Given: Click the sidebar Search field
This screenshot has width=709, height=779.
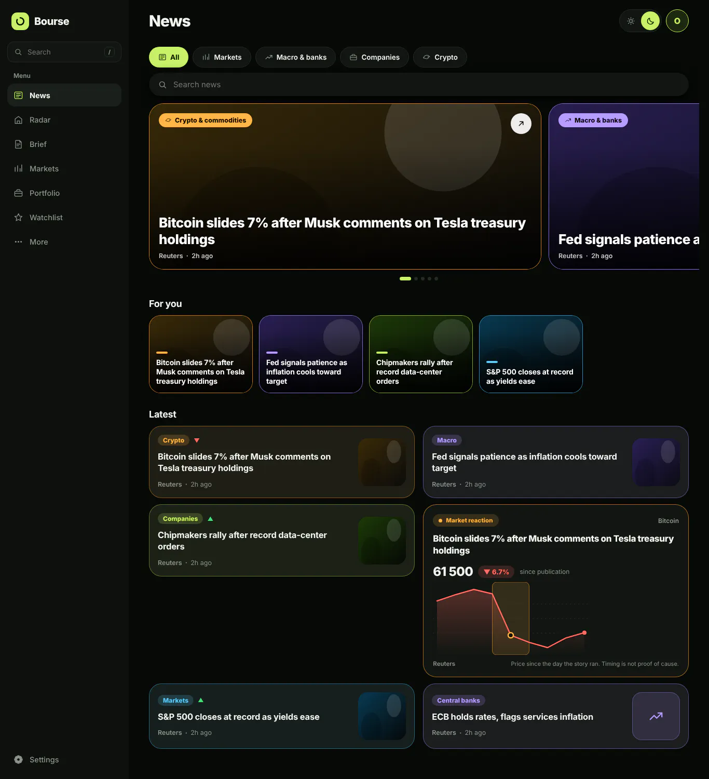Looking at the screenshot, I should click(x=64, y=52).
